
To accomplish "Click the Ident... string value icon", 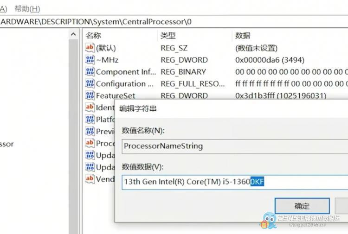I will [90, 108].
